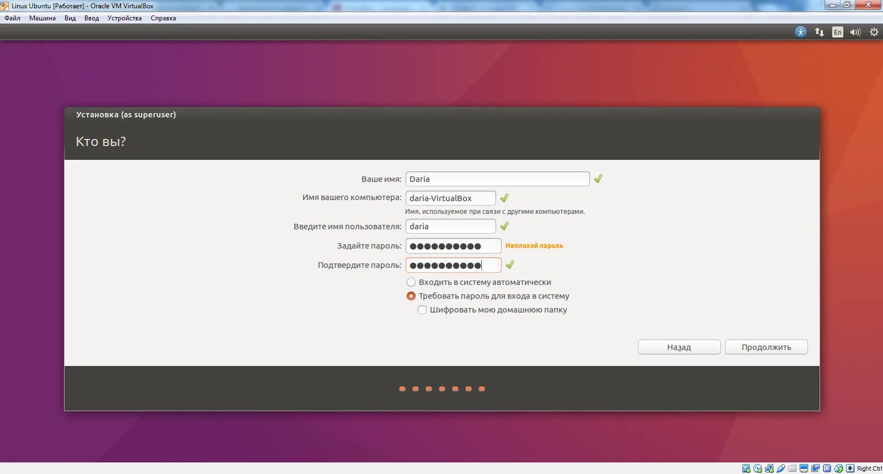
Task: Click the VirtualBox display status icon
Action: click(804, 468)
